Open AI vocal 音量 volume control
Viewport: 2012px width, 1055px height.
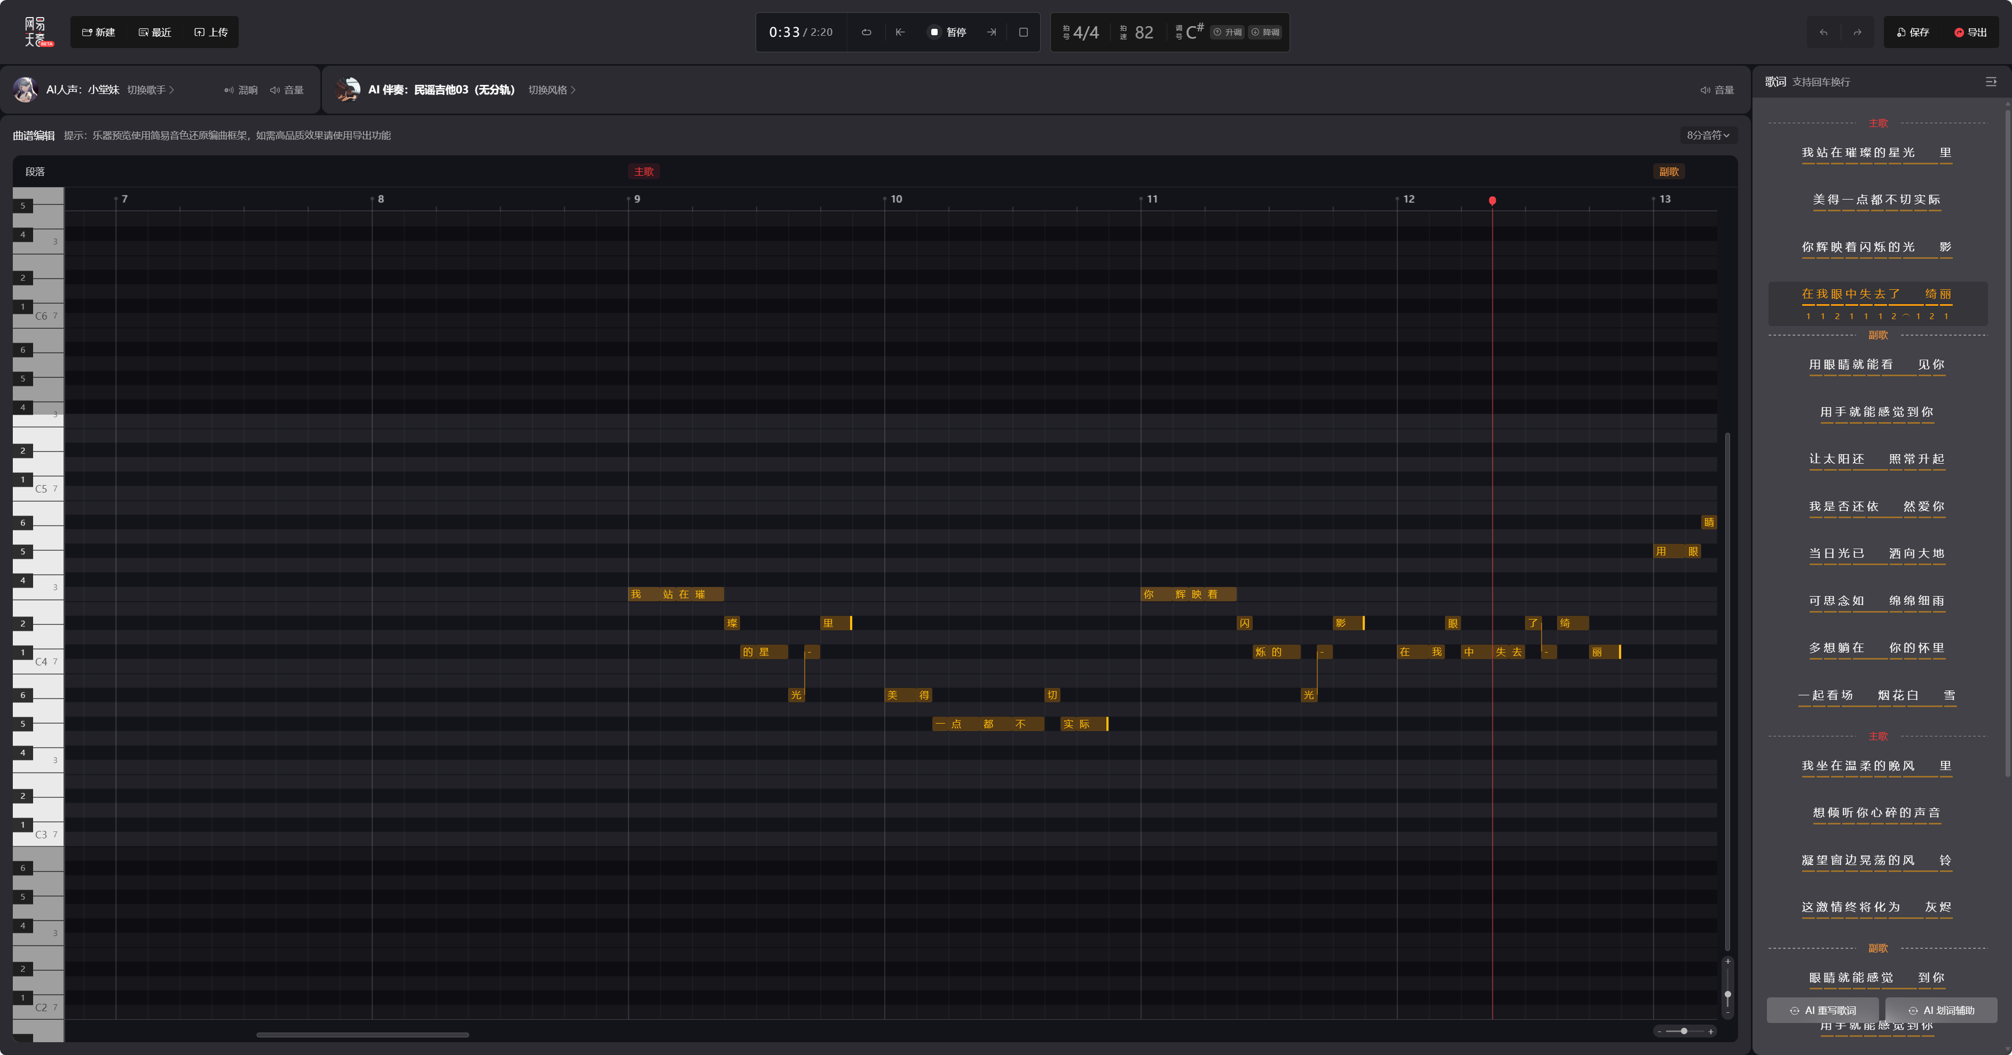click(287, 90)
